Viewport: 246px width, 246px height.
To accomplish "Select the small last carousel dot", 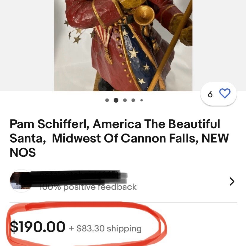I will click(x=142, y=100).
